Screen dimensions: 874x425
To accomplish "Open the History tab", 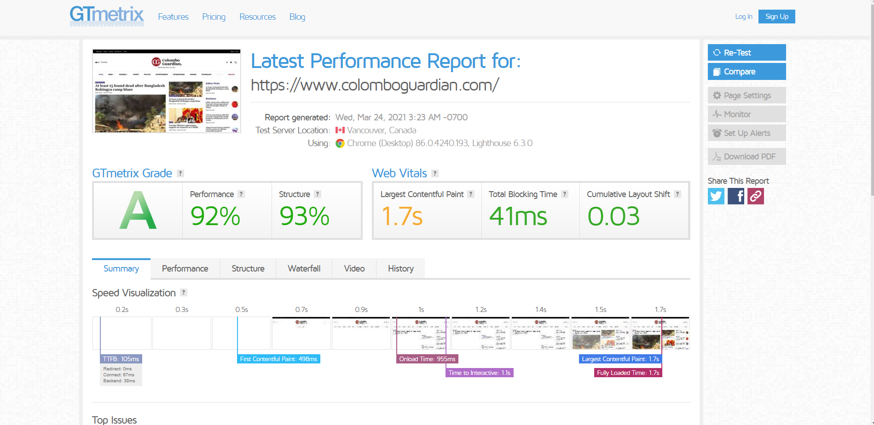I will coord(401,269).
